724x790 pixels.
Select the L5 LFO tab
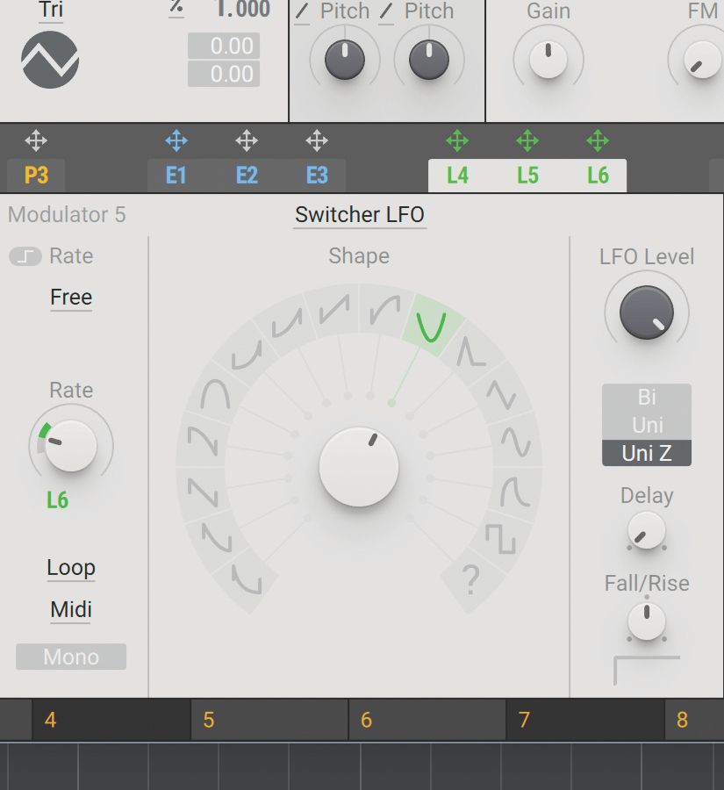pos(528,175)
